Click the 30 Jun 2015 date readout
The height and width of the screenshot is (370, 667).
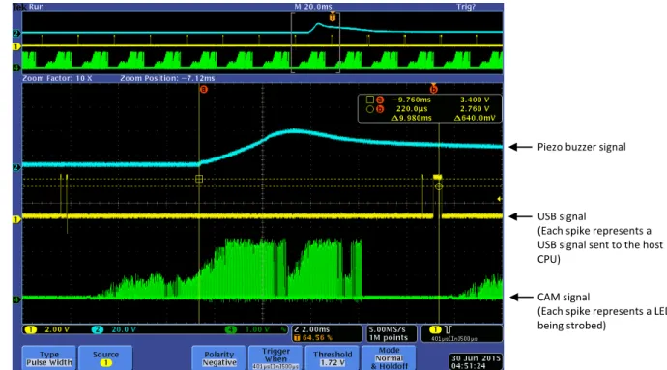476,358
